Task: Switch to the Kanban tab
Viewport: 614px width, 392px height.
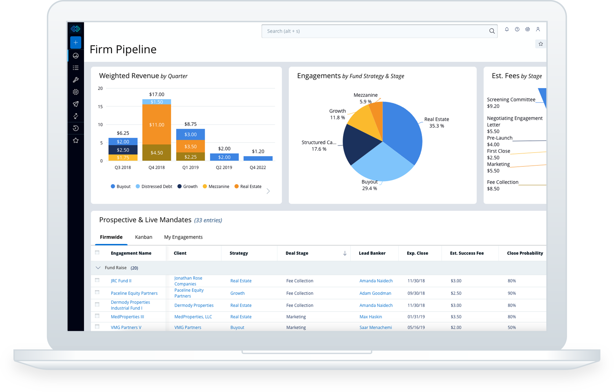Action: point(143,237)
